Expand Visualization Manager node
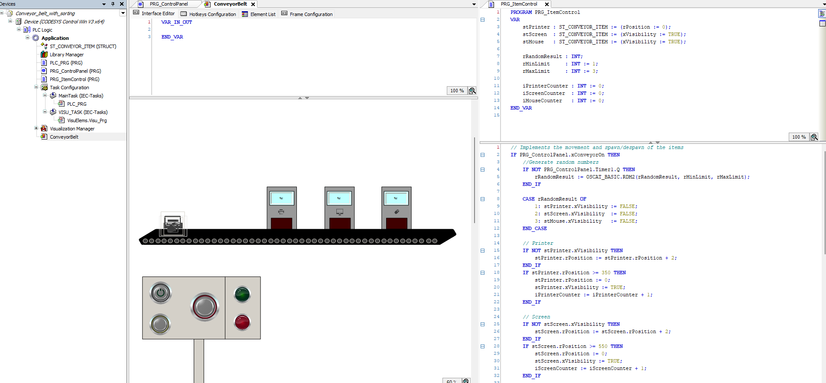 tap(36, 128)
